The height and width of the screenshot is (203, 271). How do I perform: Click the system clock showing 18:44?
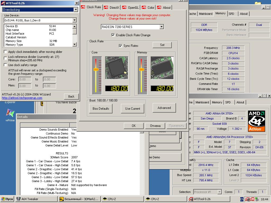[x=264, y=199]
